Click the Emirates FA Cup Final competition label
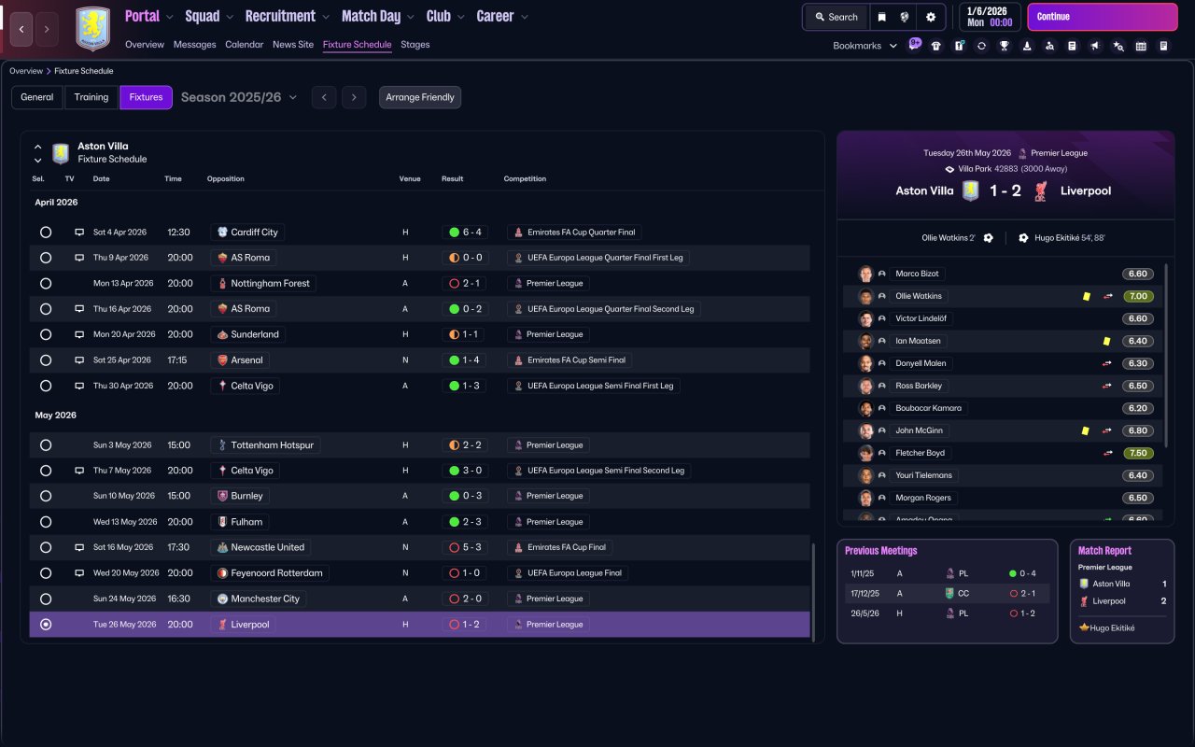The width and height of the screenshot is (1195, 747). coord(559,547)
